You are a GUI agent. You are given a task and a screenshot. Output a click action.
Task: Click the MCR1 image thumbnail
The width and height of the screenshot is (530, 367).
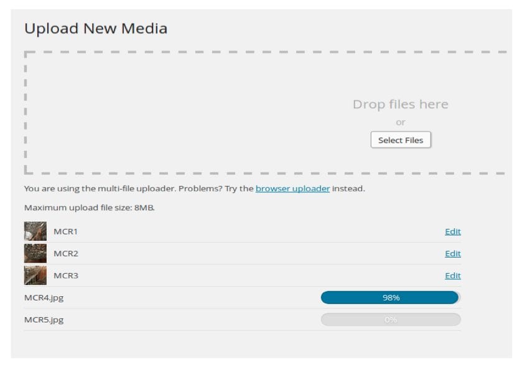(35, 231)
